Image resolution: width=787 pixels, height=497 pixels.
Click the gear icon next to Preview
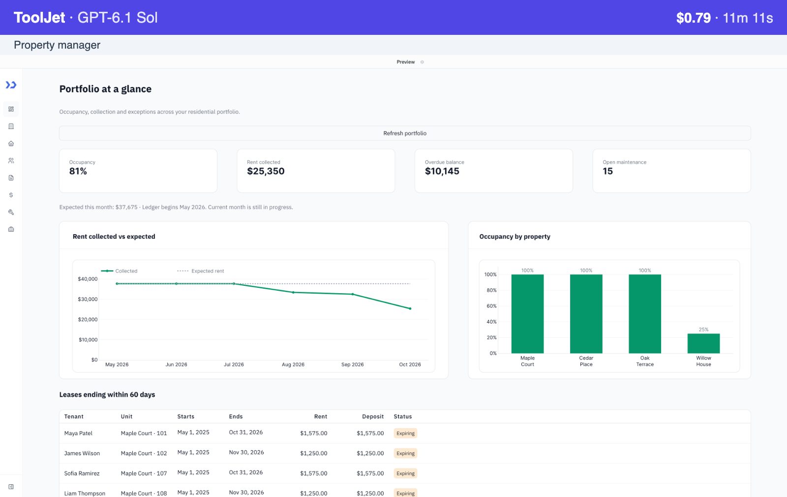pyautogui.click(x=422, y=62)
